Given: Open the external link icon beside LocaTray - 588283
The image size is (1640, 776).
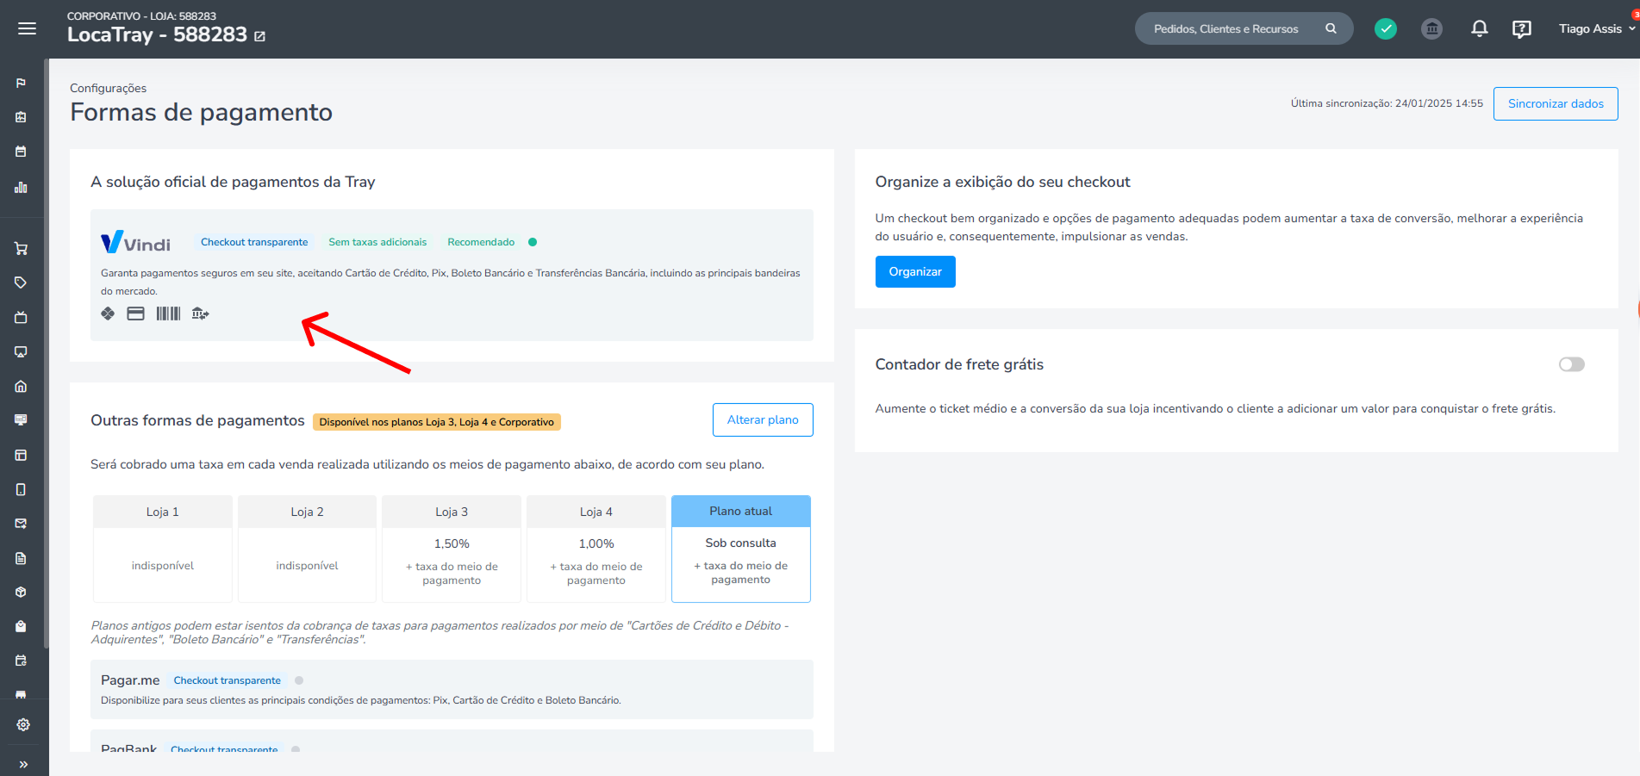Looking at the screenshot, I should 259,36.
